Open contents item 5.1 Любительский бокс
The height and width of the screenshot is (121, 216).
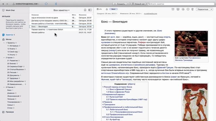coord(117,110)
